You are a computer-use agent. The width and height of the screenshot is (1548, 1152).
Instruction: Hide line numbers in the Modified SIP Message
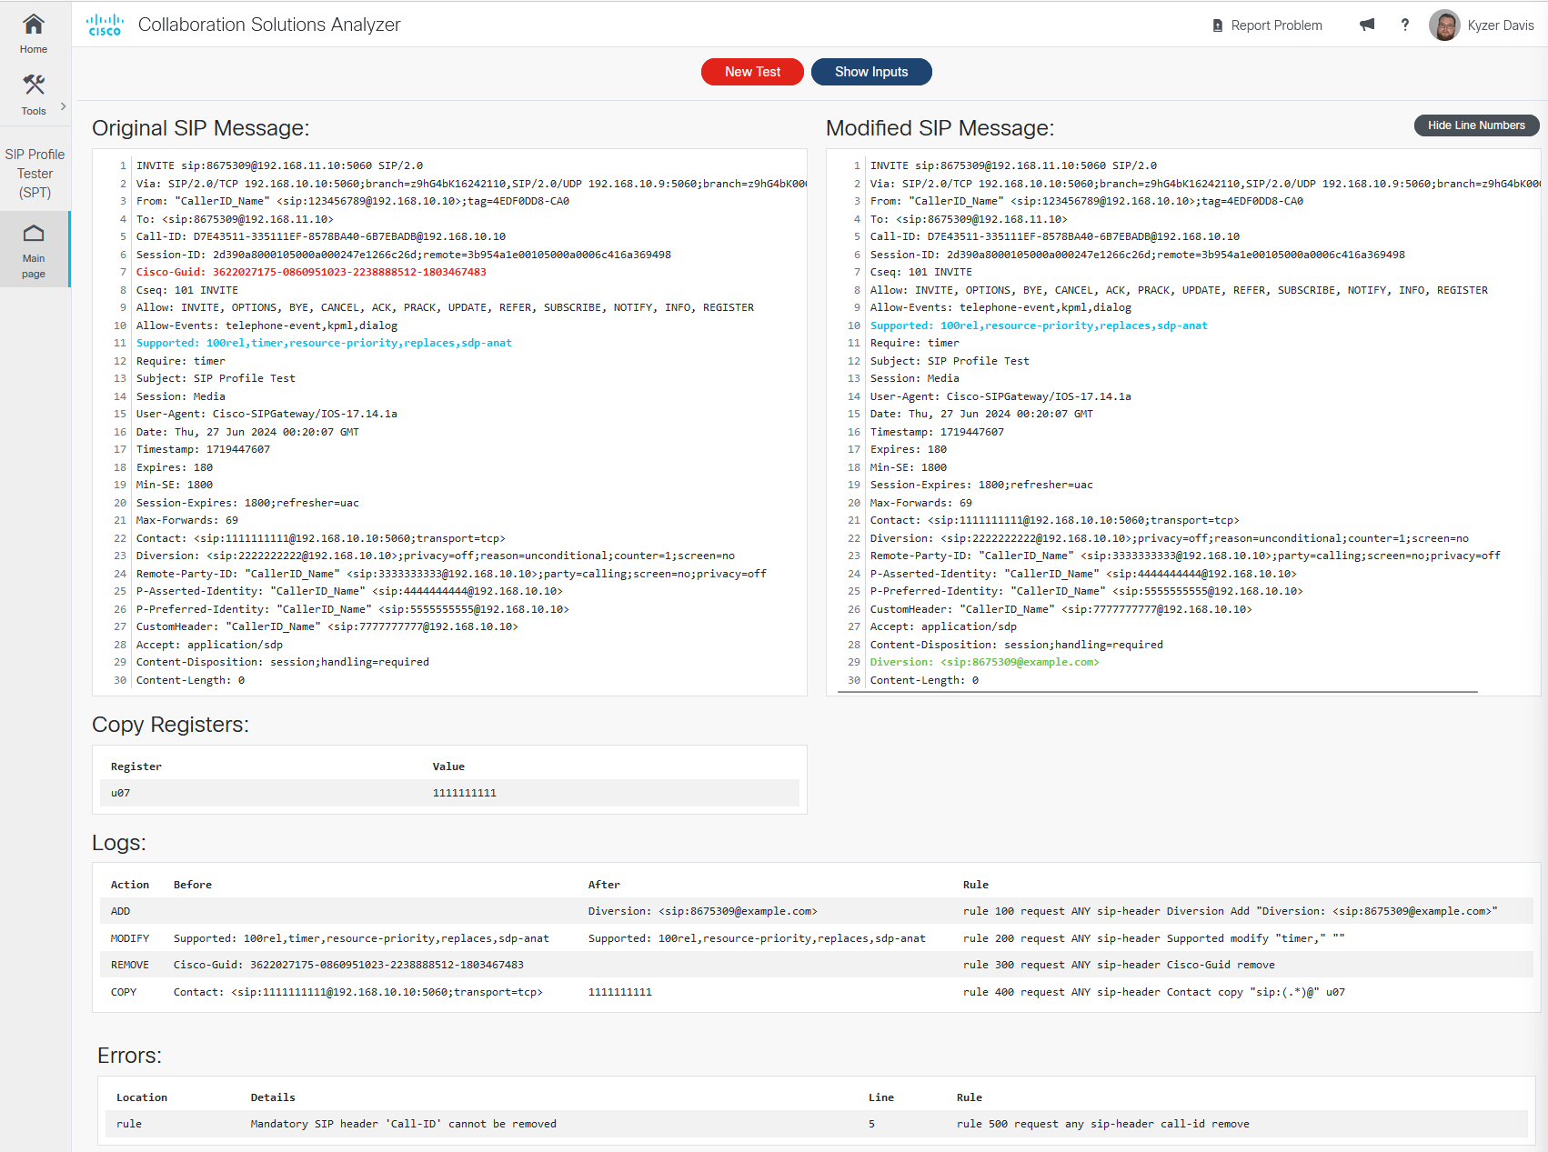(x=1476, y=125)
